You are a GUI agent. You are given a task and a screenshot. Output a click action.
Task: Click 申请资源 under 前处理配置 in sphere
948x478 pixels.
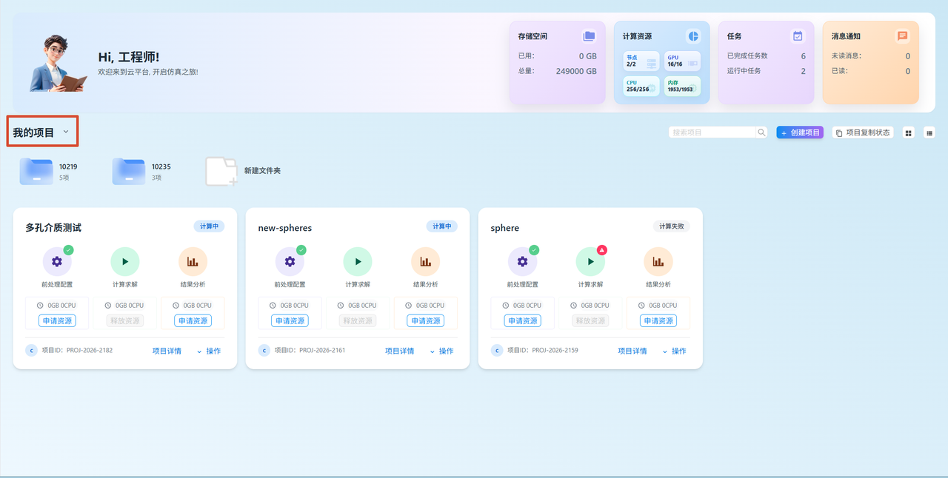click(523, 320)
